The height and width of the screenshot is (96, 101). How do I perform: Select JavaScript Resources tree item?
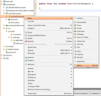(15, 25)
